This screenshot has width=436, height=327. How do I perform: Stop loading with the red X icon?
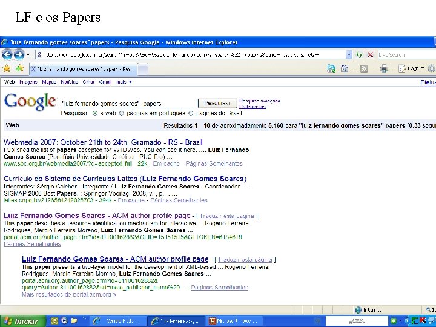tap(371, 54)
